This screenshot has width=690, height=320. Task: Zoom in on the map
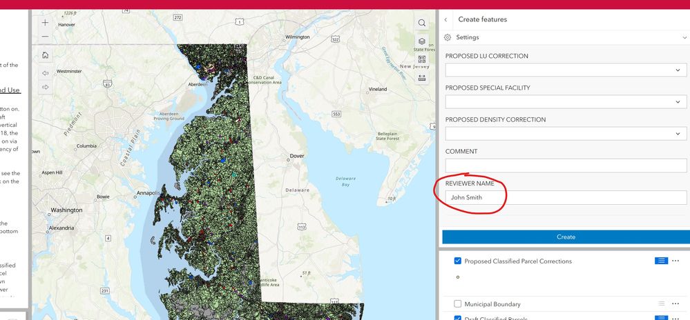(x=46, y=23)
